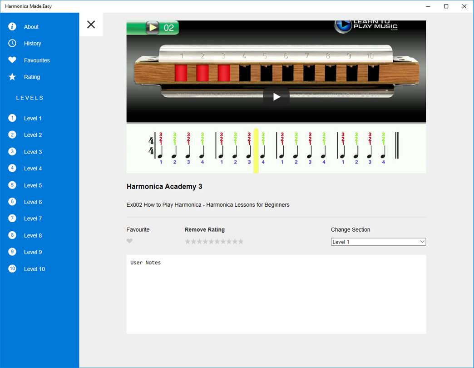The width and height of the screenshot is (474, 368).
Task: Maximize the Harmonica Made Easy window
Action: pos(446,6)
